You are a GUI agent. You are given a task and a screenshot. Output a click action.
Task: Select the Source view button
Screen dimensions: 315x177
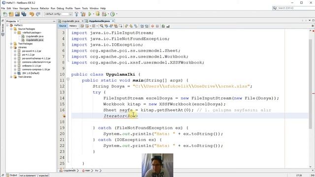63,26
